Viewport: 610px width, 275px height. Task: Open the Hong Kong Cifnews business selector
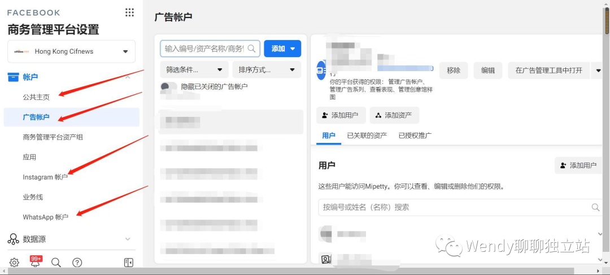(72, 51)
